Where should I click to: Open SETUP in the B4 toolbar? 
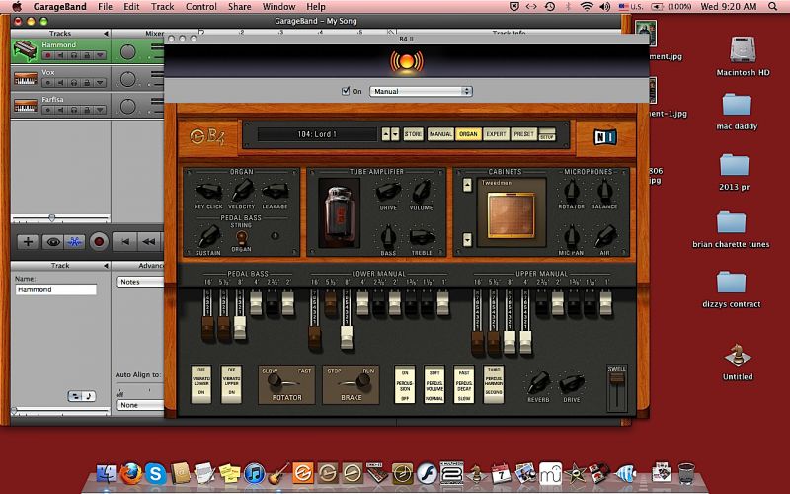tap(547, 134)
